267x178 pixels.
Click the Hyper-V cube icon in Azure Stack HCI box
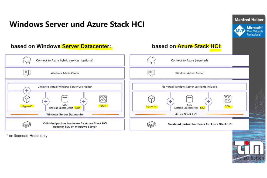151,99
